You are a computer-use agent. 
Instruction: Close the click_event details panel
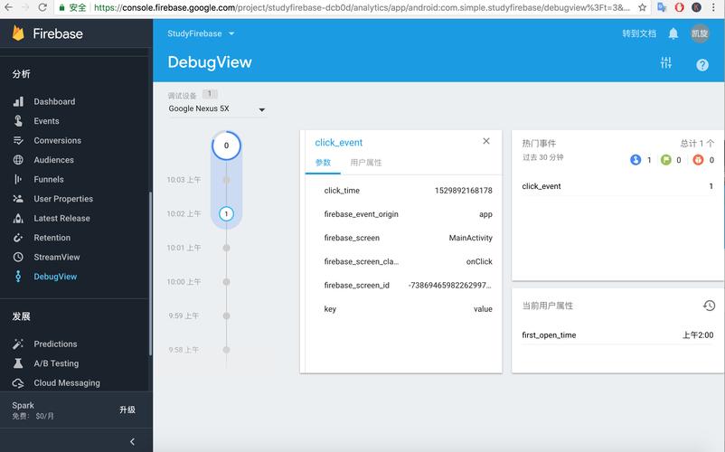(x=486, y=141)
